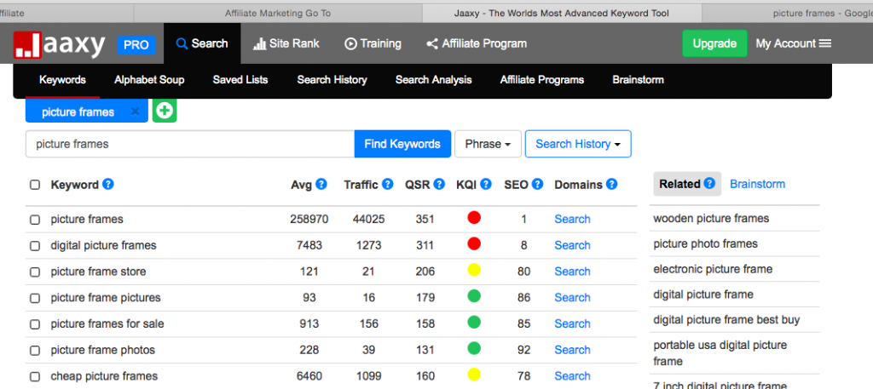This screenshot has height=389, width=873.
Task: Add a new search tab with green plus
Action: pyautogui.click(x=165, y=112)
